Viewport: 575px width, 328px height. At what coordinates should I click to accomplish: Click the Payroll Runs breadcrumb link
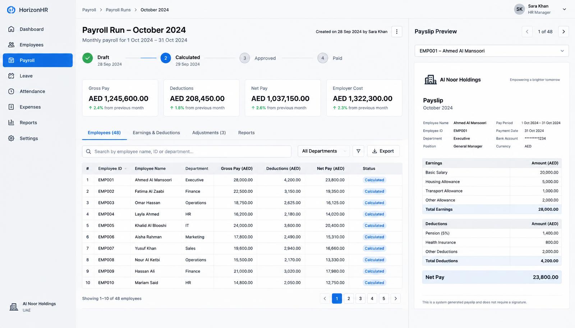pos(118,10)
